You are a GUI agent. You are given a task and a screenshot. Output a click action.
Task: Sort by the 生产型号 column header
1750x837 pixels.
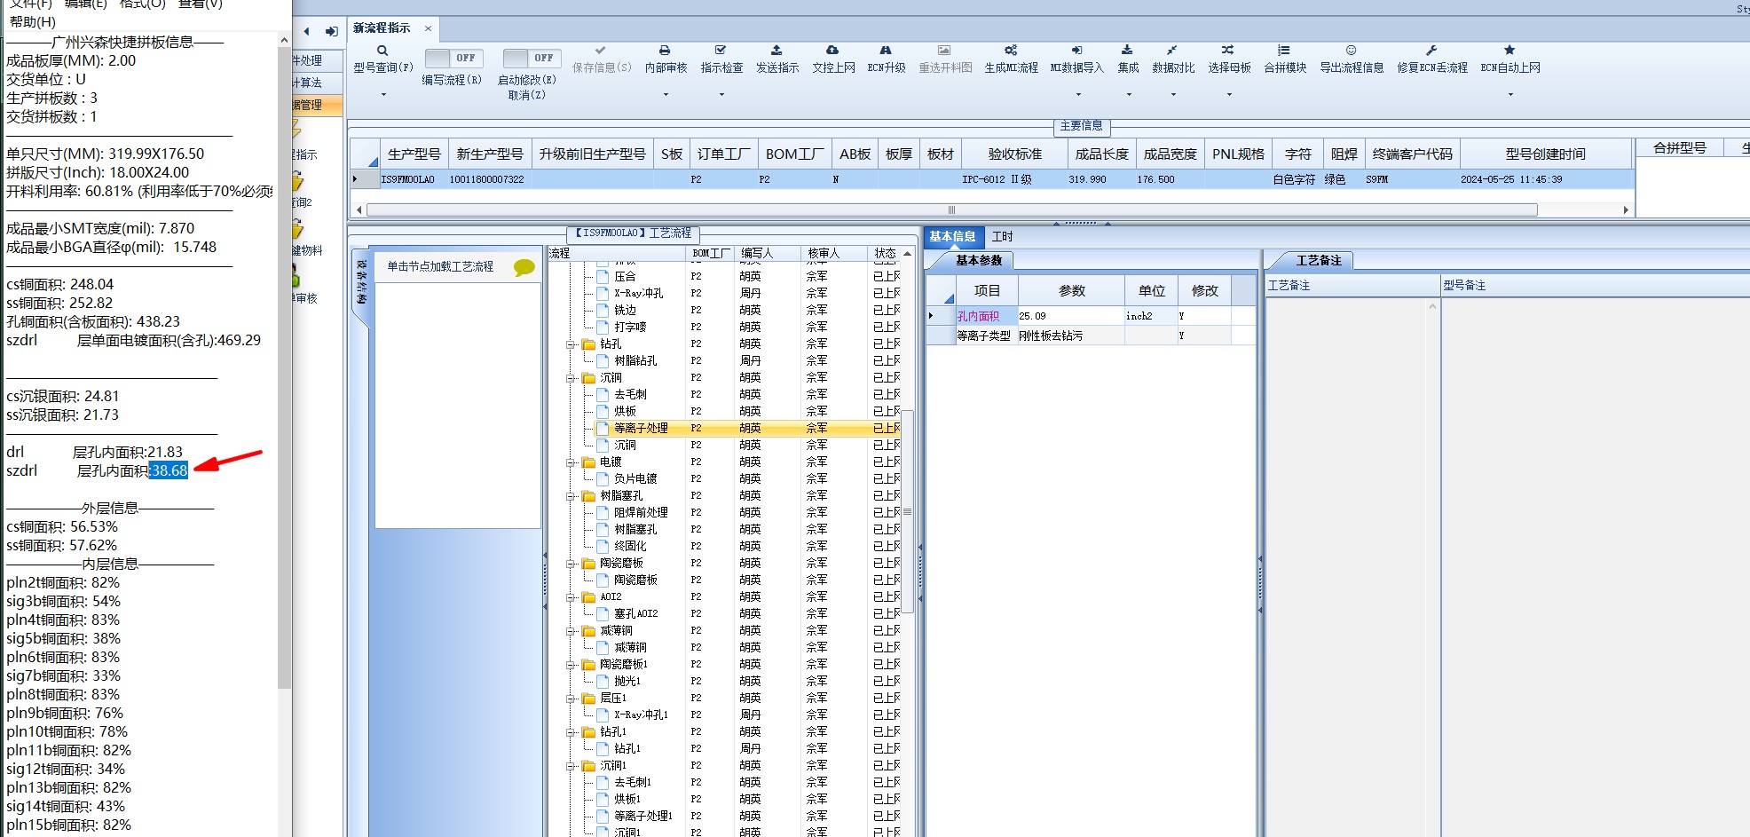(414, 154)
